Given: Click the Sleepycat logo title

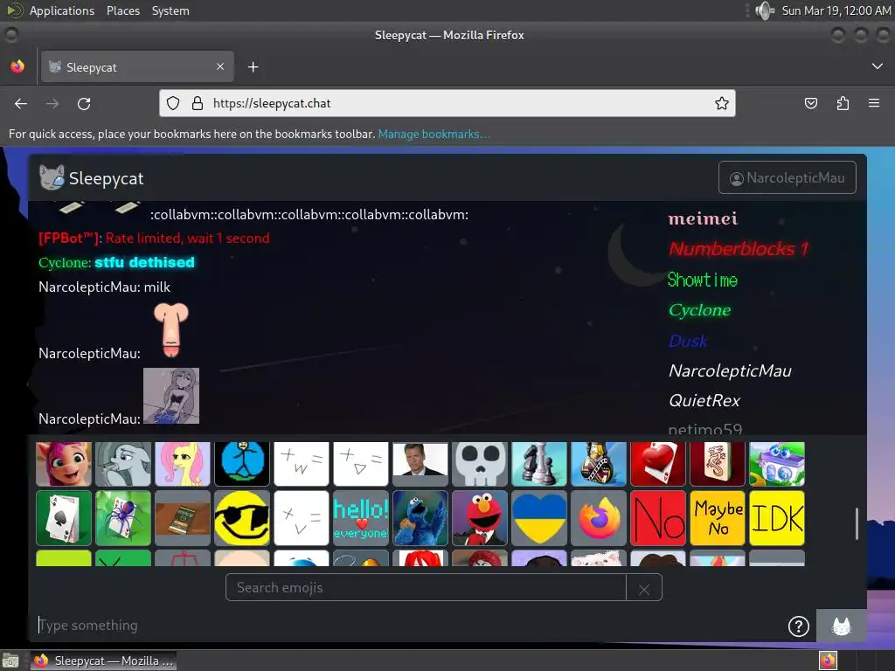Looking at the screenshot, I should [91, 178].
